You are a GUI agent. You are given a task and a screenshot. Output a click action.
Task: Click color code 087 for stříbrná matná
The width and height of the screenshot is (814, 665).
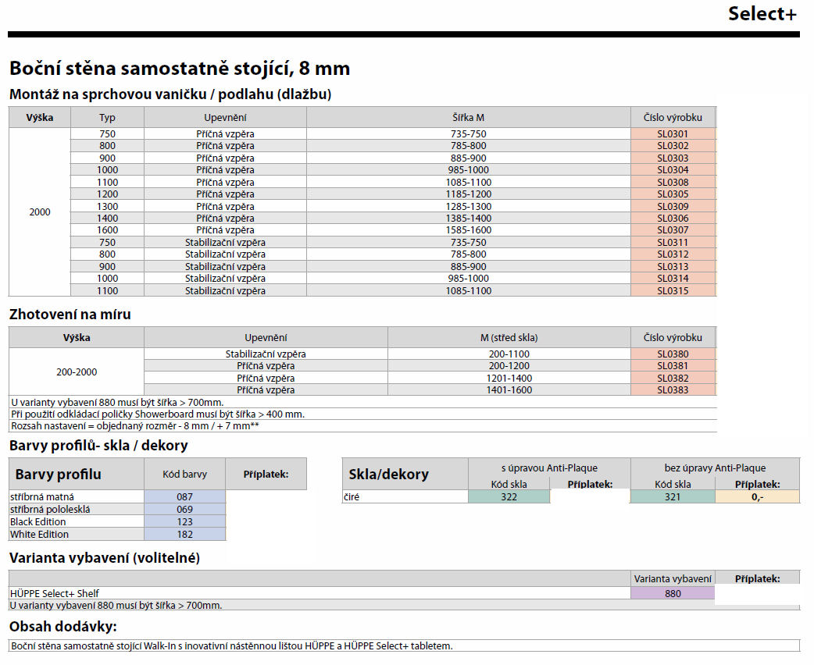184,497
